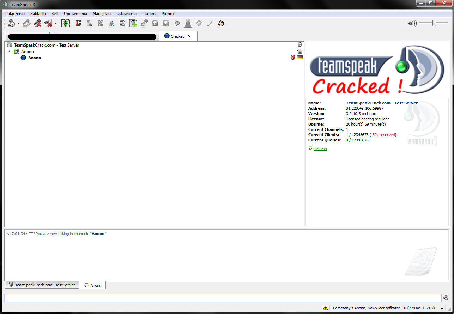Click the uptime value 20 hour(s) 59 minute(s)
Screen dimensions: 454x314
pos(366,124)
